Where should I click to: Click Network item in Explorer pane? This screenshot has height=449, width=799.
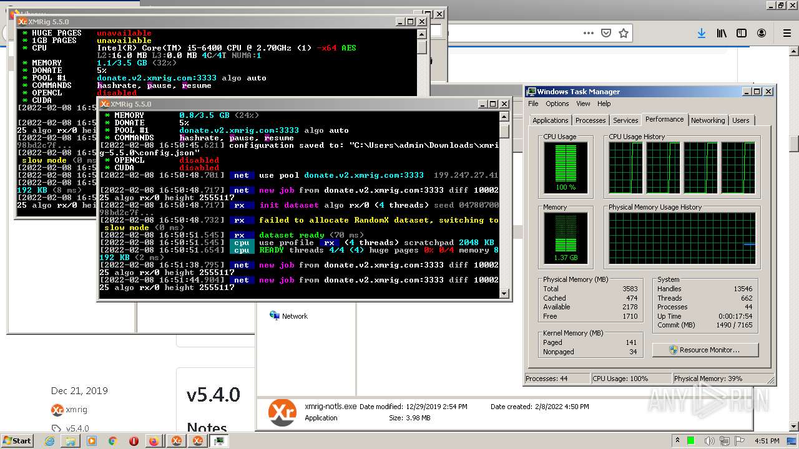(295, 316)
